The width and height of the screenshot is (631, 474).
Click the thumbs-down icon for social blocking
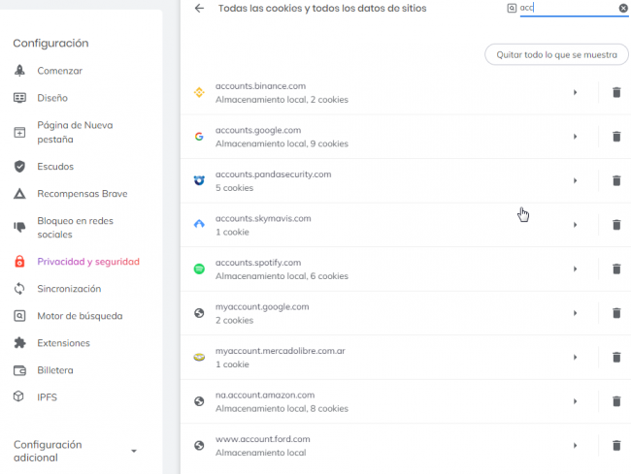[x=19, y=227]
